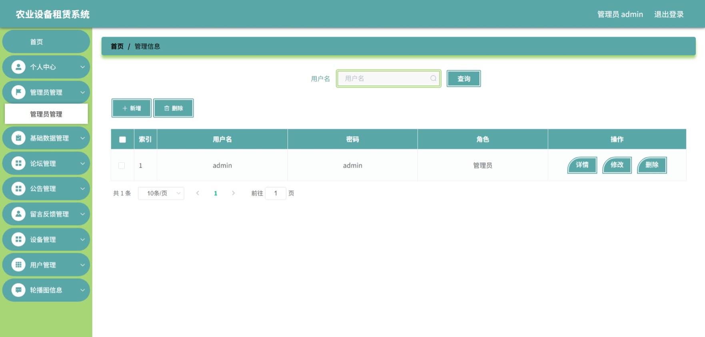
Task: Click the 索引 column header
Action: [x=145, y=139]
